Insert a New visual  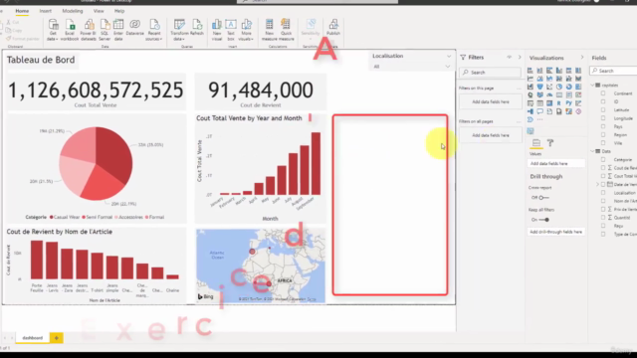click(217, 30)
